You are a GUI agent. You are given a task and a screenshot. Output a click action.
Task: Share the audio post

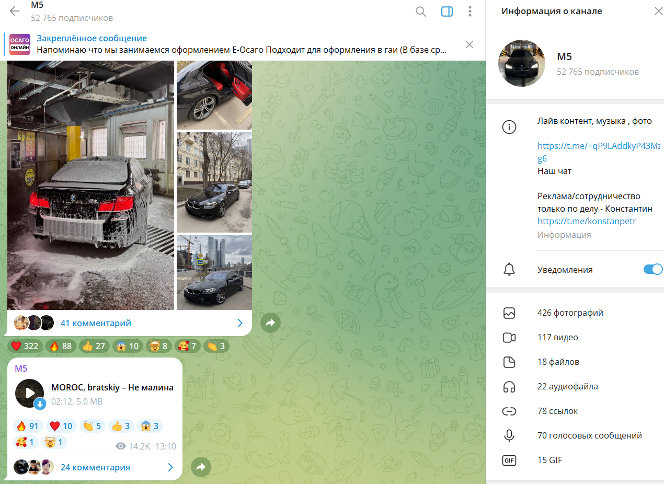[x=201, y=467]
